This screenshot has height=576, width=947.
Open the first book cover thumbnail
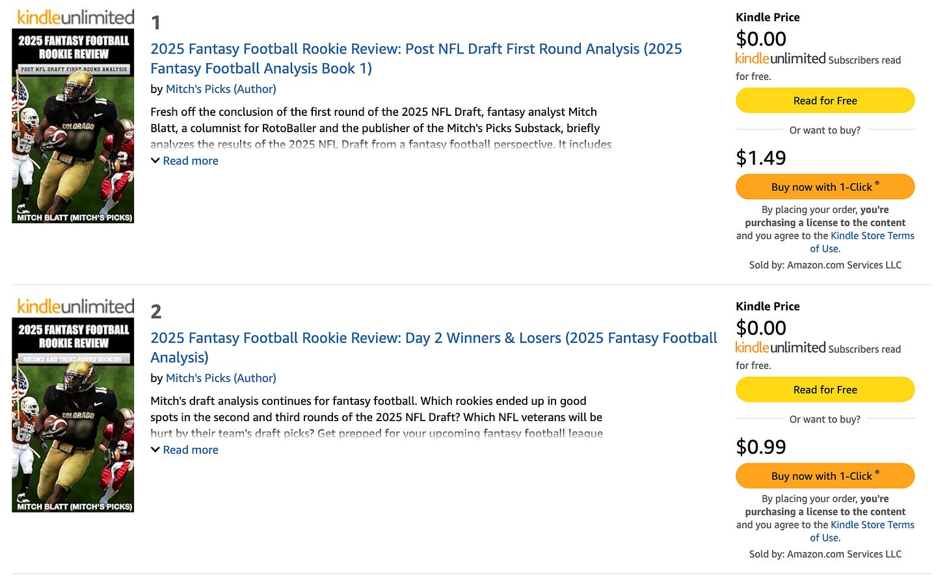point(73,126)
